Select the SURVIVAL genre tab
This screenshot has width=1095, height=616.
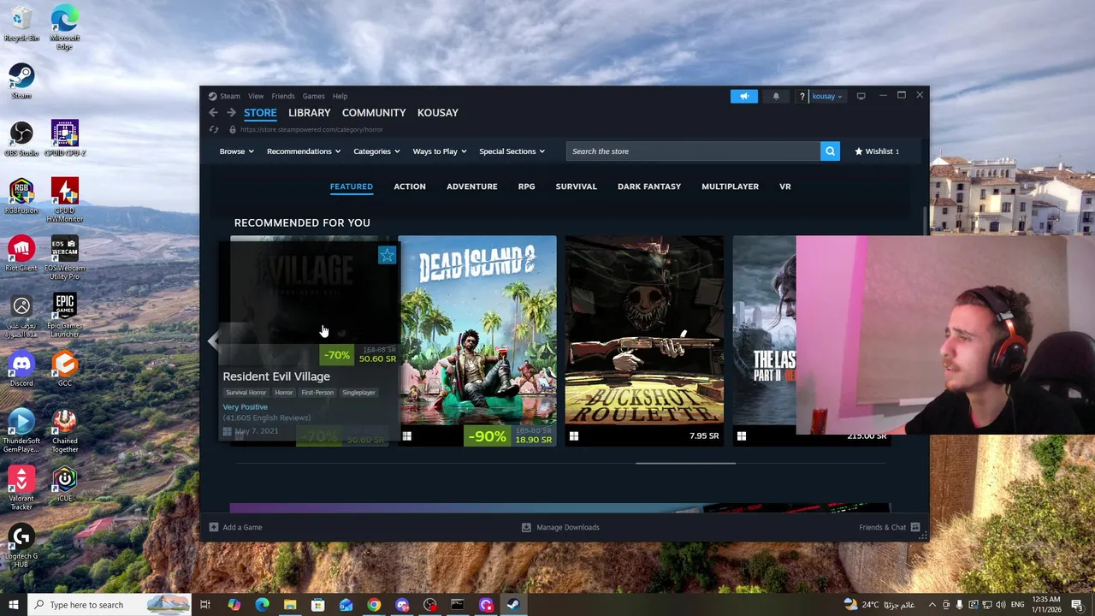tap(576, 187)
